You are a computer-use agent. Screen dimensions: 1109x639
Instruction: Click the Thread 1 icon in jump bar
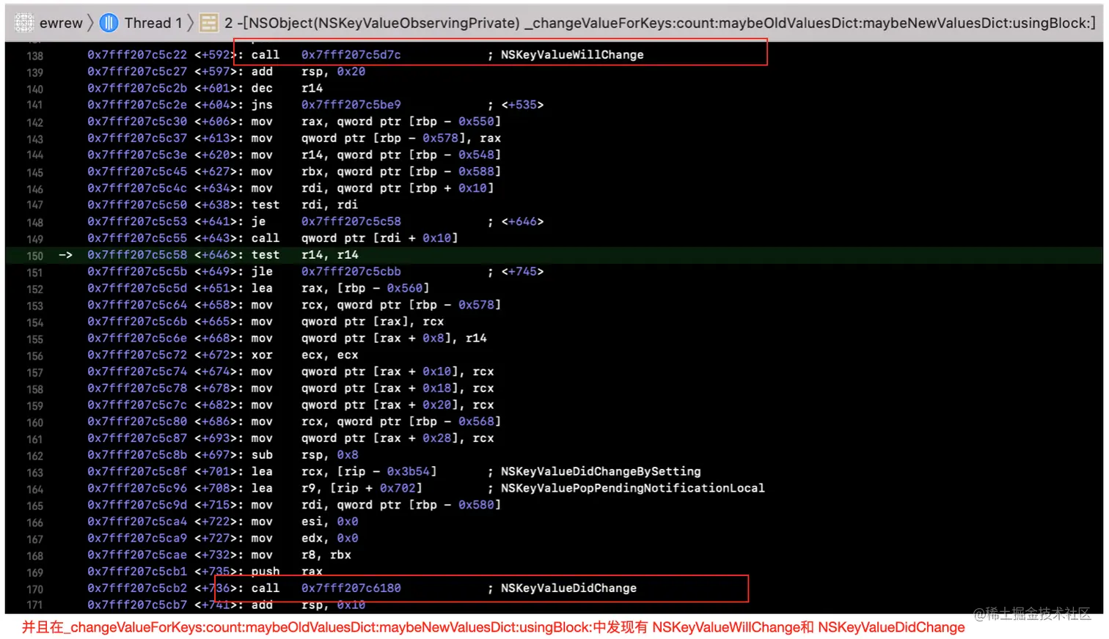pos(109,23)
